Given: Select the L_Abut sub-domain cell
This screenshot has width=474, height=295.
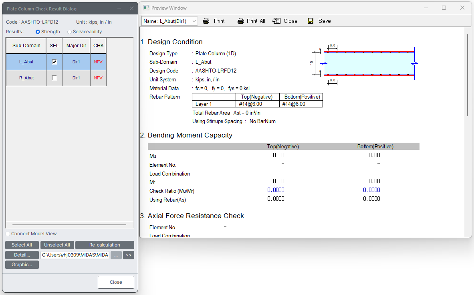Looking at the screenshot, I should click(26, 62).
